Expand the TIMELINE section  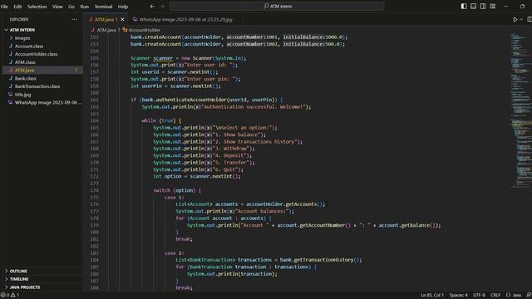(19, 279)
